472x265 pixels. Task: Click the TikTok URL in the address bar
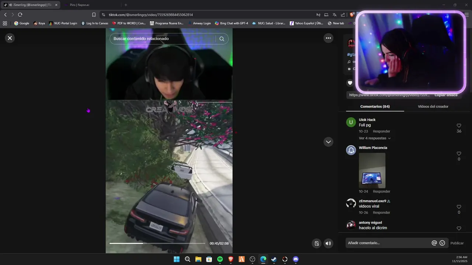[x=151, y=15]
